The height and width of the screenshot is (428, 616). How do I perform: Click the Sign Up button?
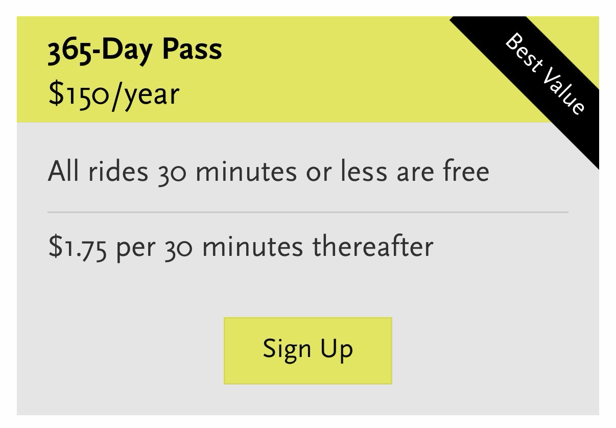point(307,350)
